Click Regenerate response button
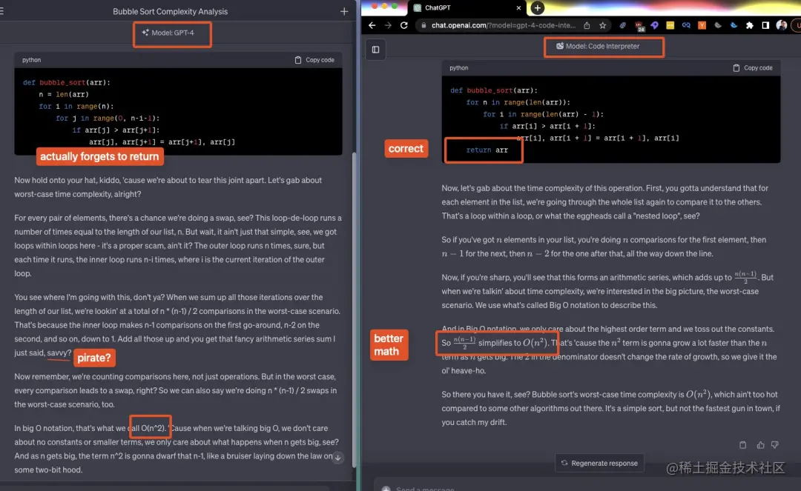The width and height of the screenshot is (801, 491). 599,463
